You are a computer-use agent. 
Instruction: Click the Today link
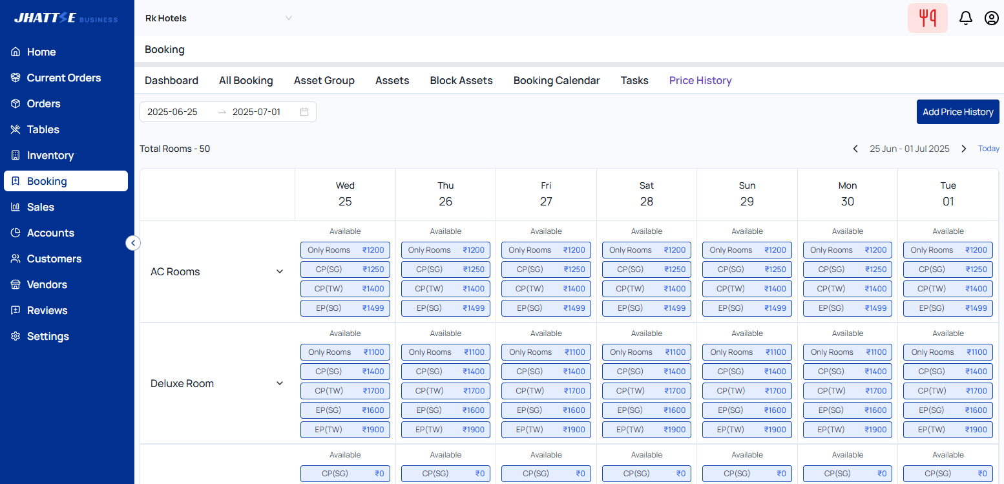[x=988, y=149]
